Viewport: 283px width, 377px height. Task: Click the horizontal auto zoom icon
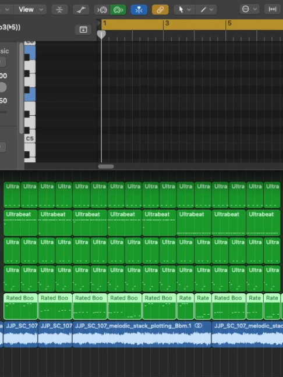(x=273, y=9)
